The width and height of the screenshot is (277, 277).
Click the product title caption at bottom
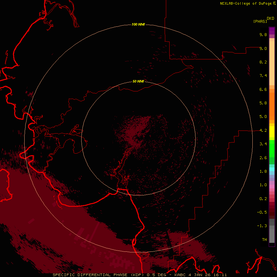pos(140,275)
